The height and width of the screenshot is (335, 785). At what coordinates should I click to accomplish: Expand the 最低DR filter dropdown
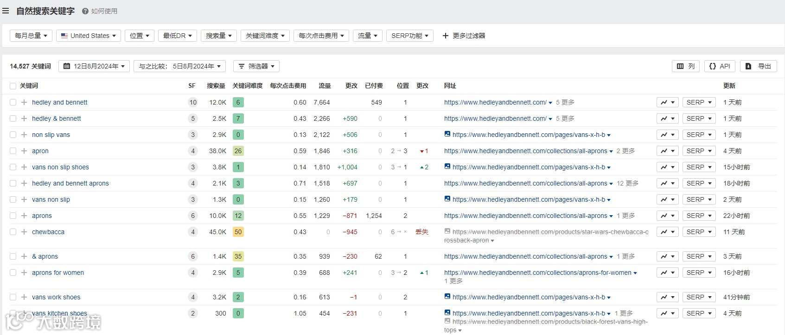(x=178, y=36)
